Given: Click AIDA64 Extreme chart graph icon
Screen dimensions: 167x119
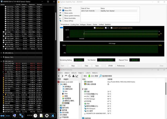Looking at the screenshot, I should [77, 76].
